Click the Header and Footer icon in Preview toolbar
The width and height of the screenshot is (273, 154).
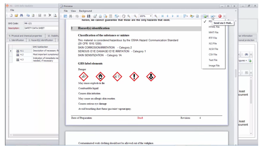click(x=111, y=16)
